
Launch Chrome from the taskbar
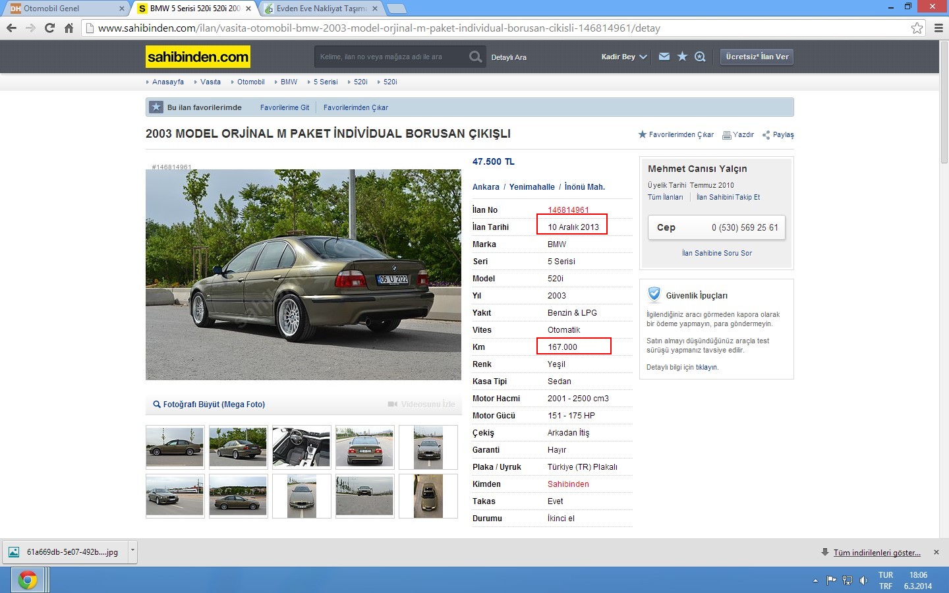(28, 580)
